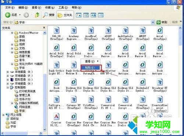The height and width of the screenshot is (136, 184).
Task: Expand the 视频 folder node
Action: pos(12,44)
